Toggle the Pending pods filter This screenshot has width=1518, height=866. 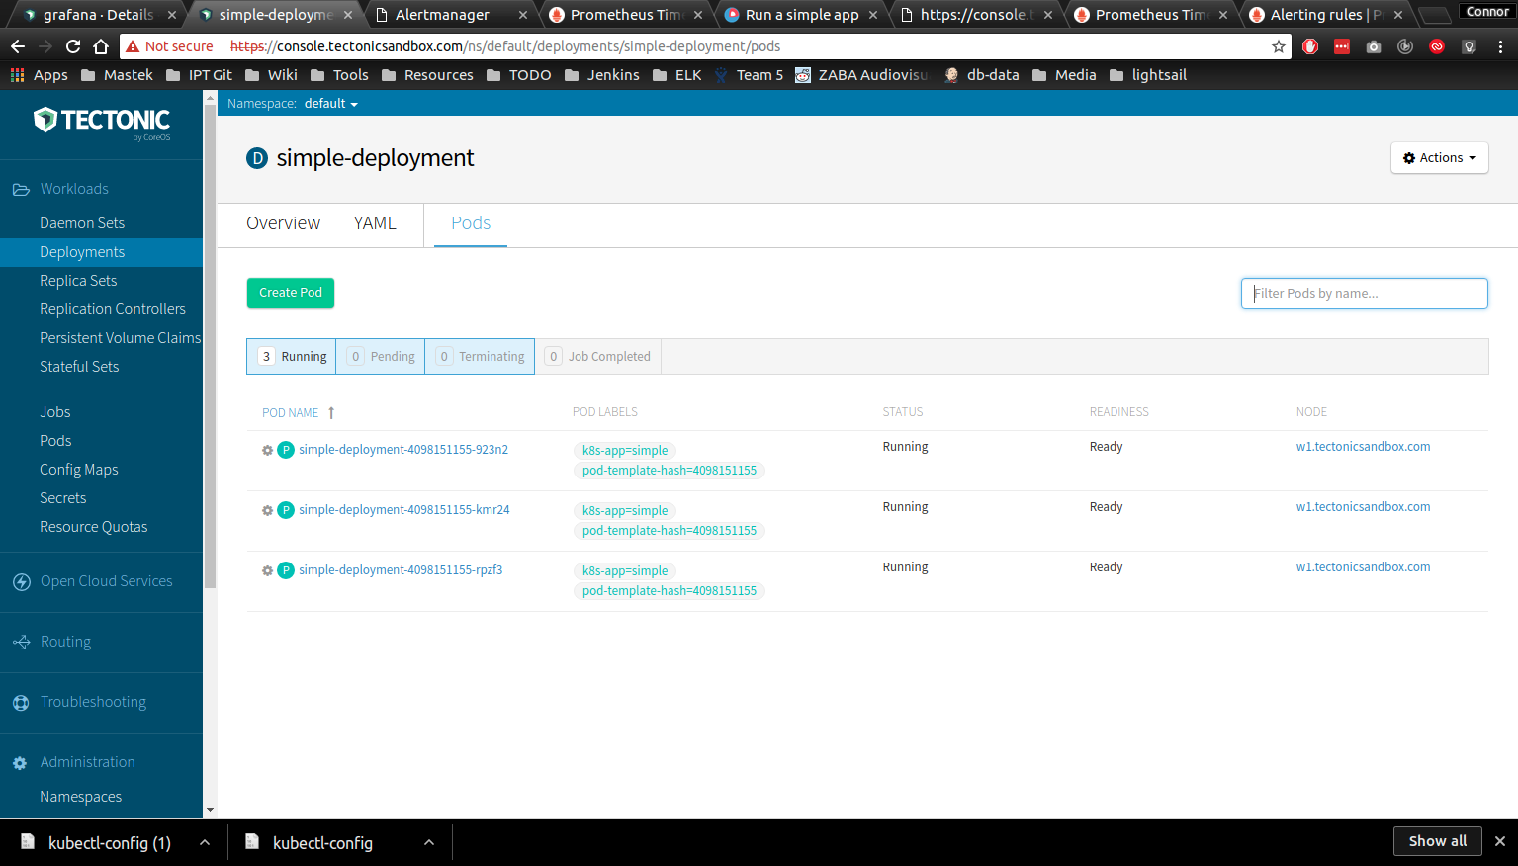coord(381,357)
